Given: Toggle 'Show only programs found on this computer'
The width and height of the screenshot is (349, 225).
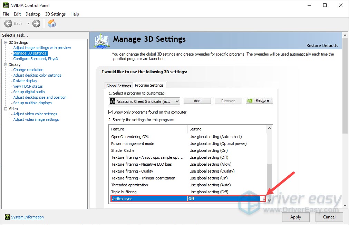Looking at the screenshot, I should click(x=110, y=112).
